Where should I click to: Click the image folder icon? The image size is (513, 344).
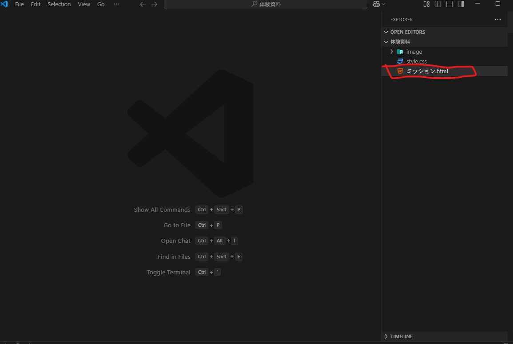pyautogui.click(x=400, y=51)
